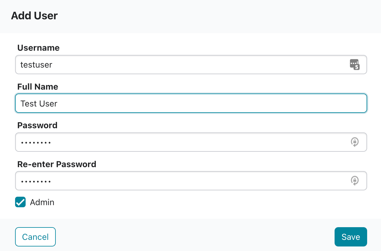Click empty footer space between Cancel and Save

click(x=195, y=237)
